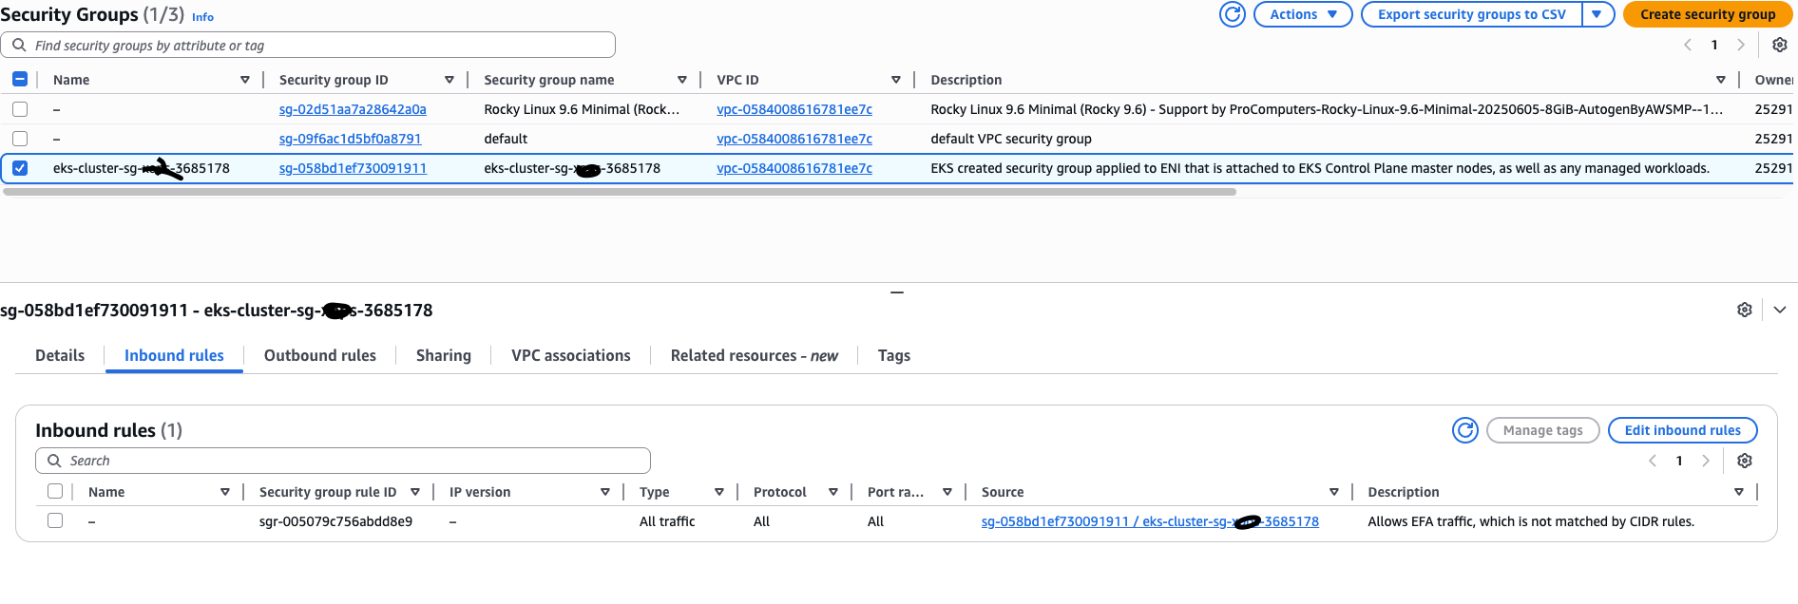Open the VPC associations tab
Screen dimensions: 1798x604
tap(570, 355)
